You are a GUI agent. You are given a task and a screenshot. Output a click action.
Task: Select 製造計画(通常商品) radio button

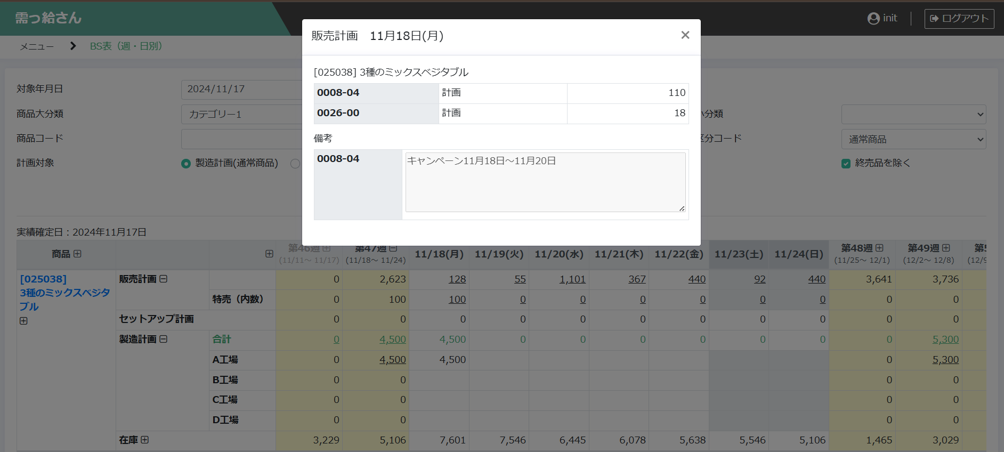tap(186, 164)
